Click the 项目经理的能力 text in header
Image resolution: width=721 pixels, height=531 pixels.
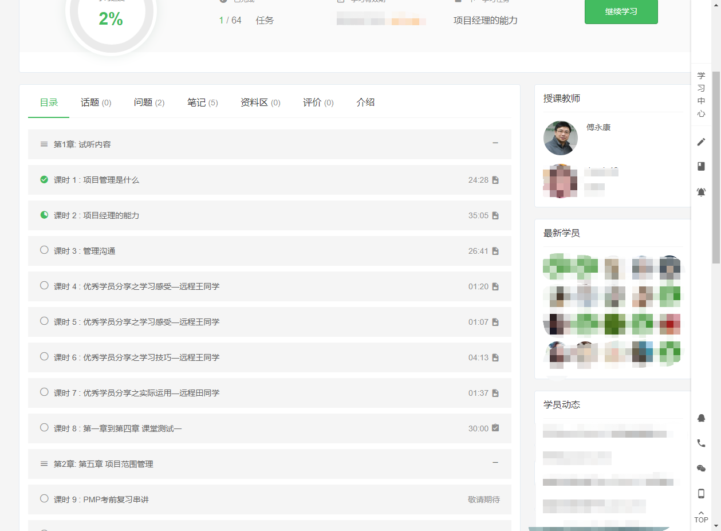coord(486,21)
